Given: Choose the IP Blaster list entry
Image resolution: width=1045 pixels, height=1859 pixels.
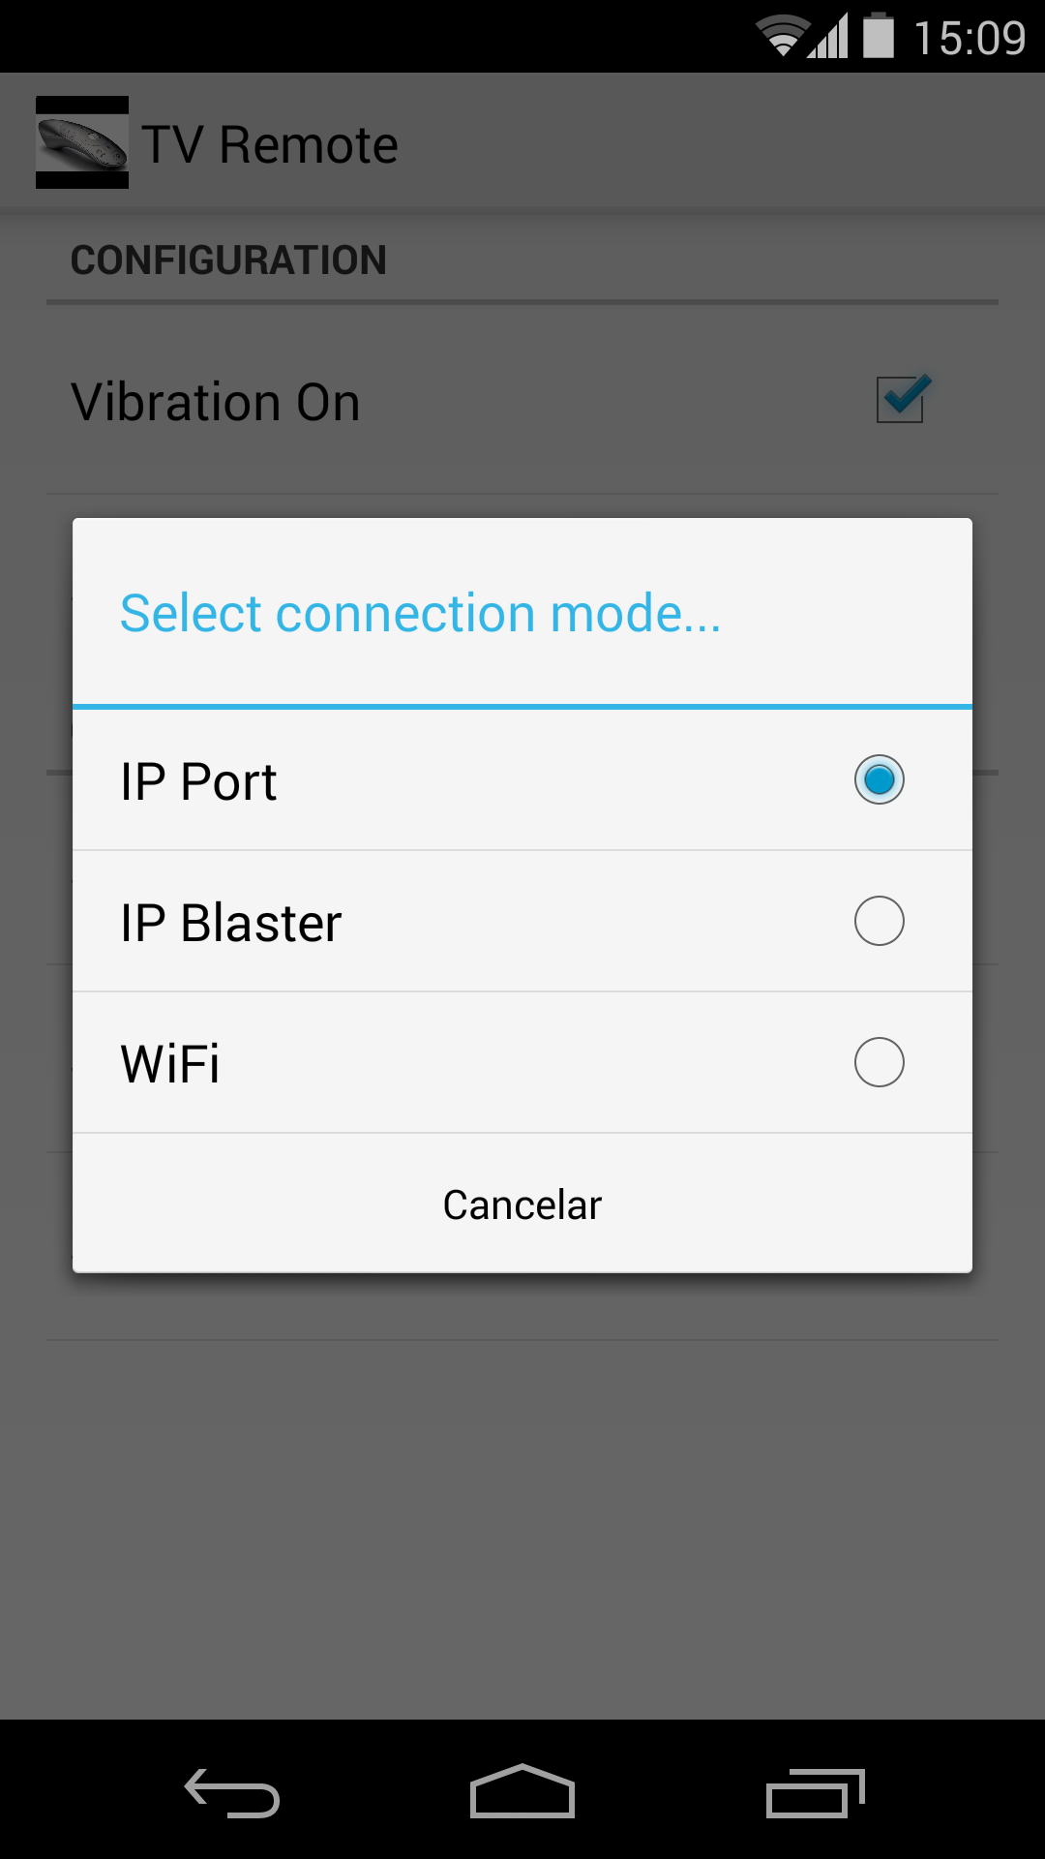Looking at the screenshot, I should point(522,922).
